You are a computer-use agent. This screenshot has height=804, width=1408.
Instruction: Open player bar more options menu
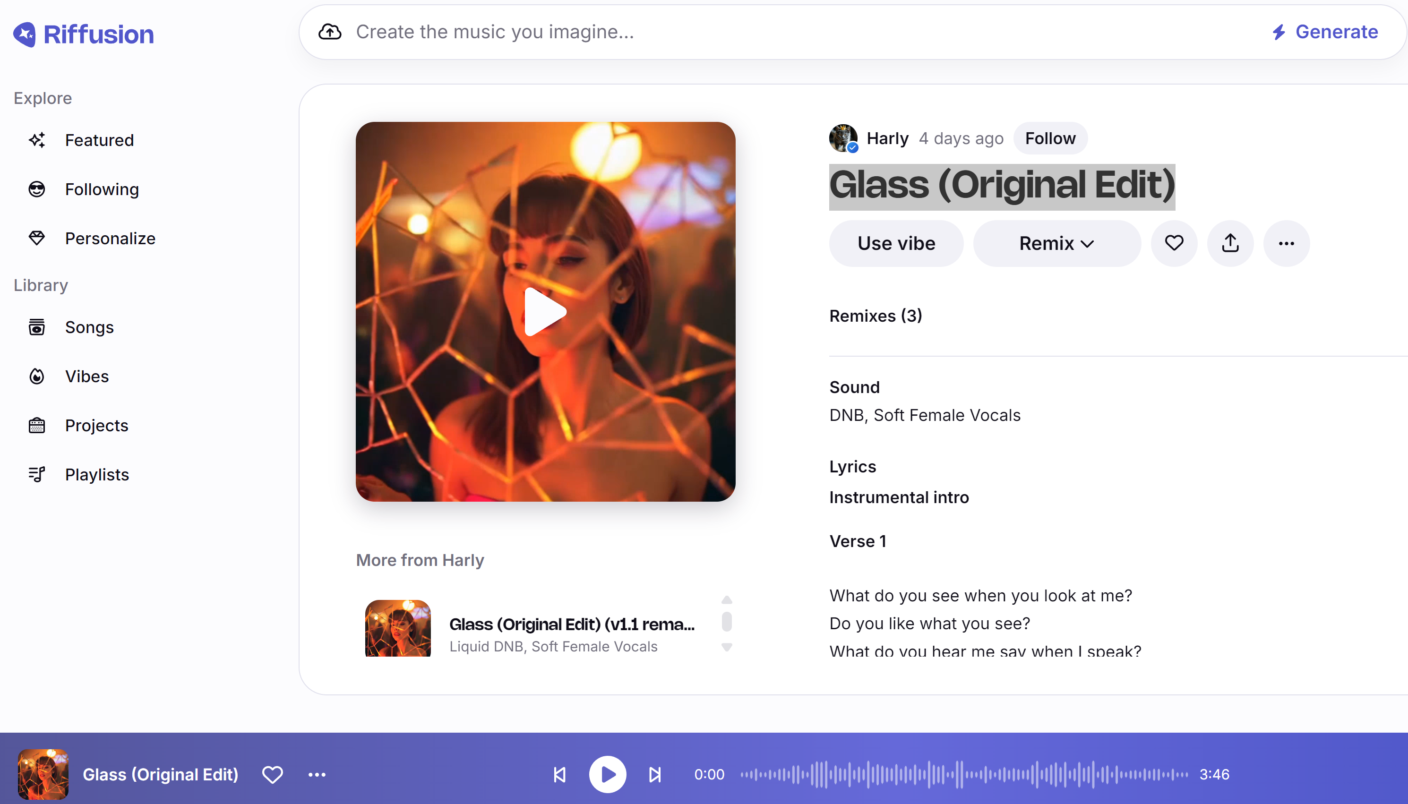pos(317,774)
